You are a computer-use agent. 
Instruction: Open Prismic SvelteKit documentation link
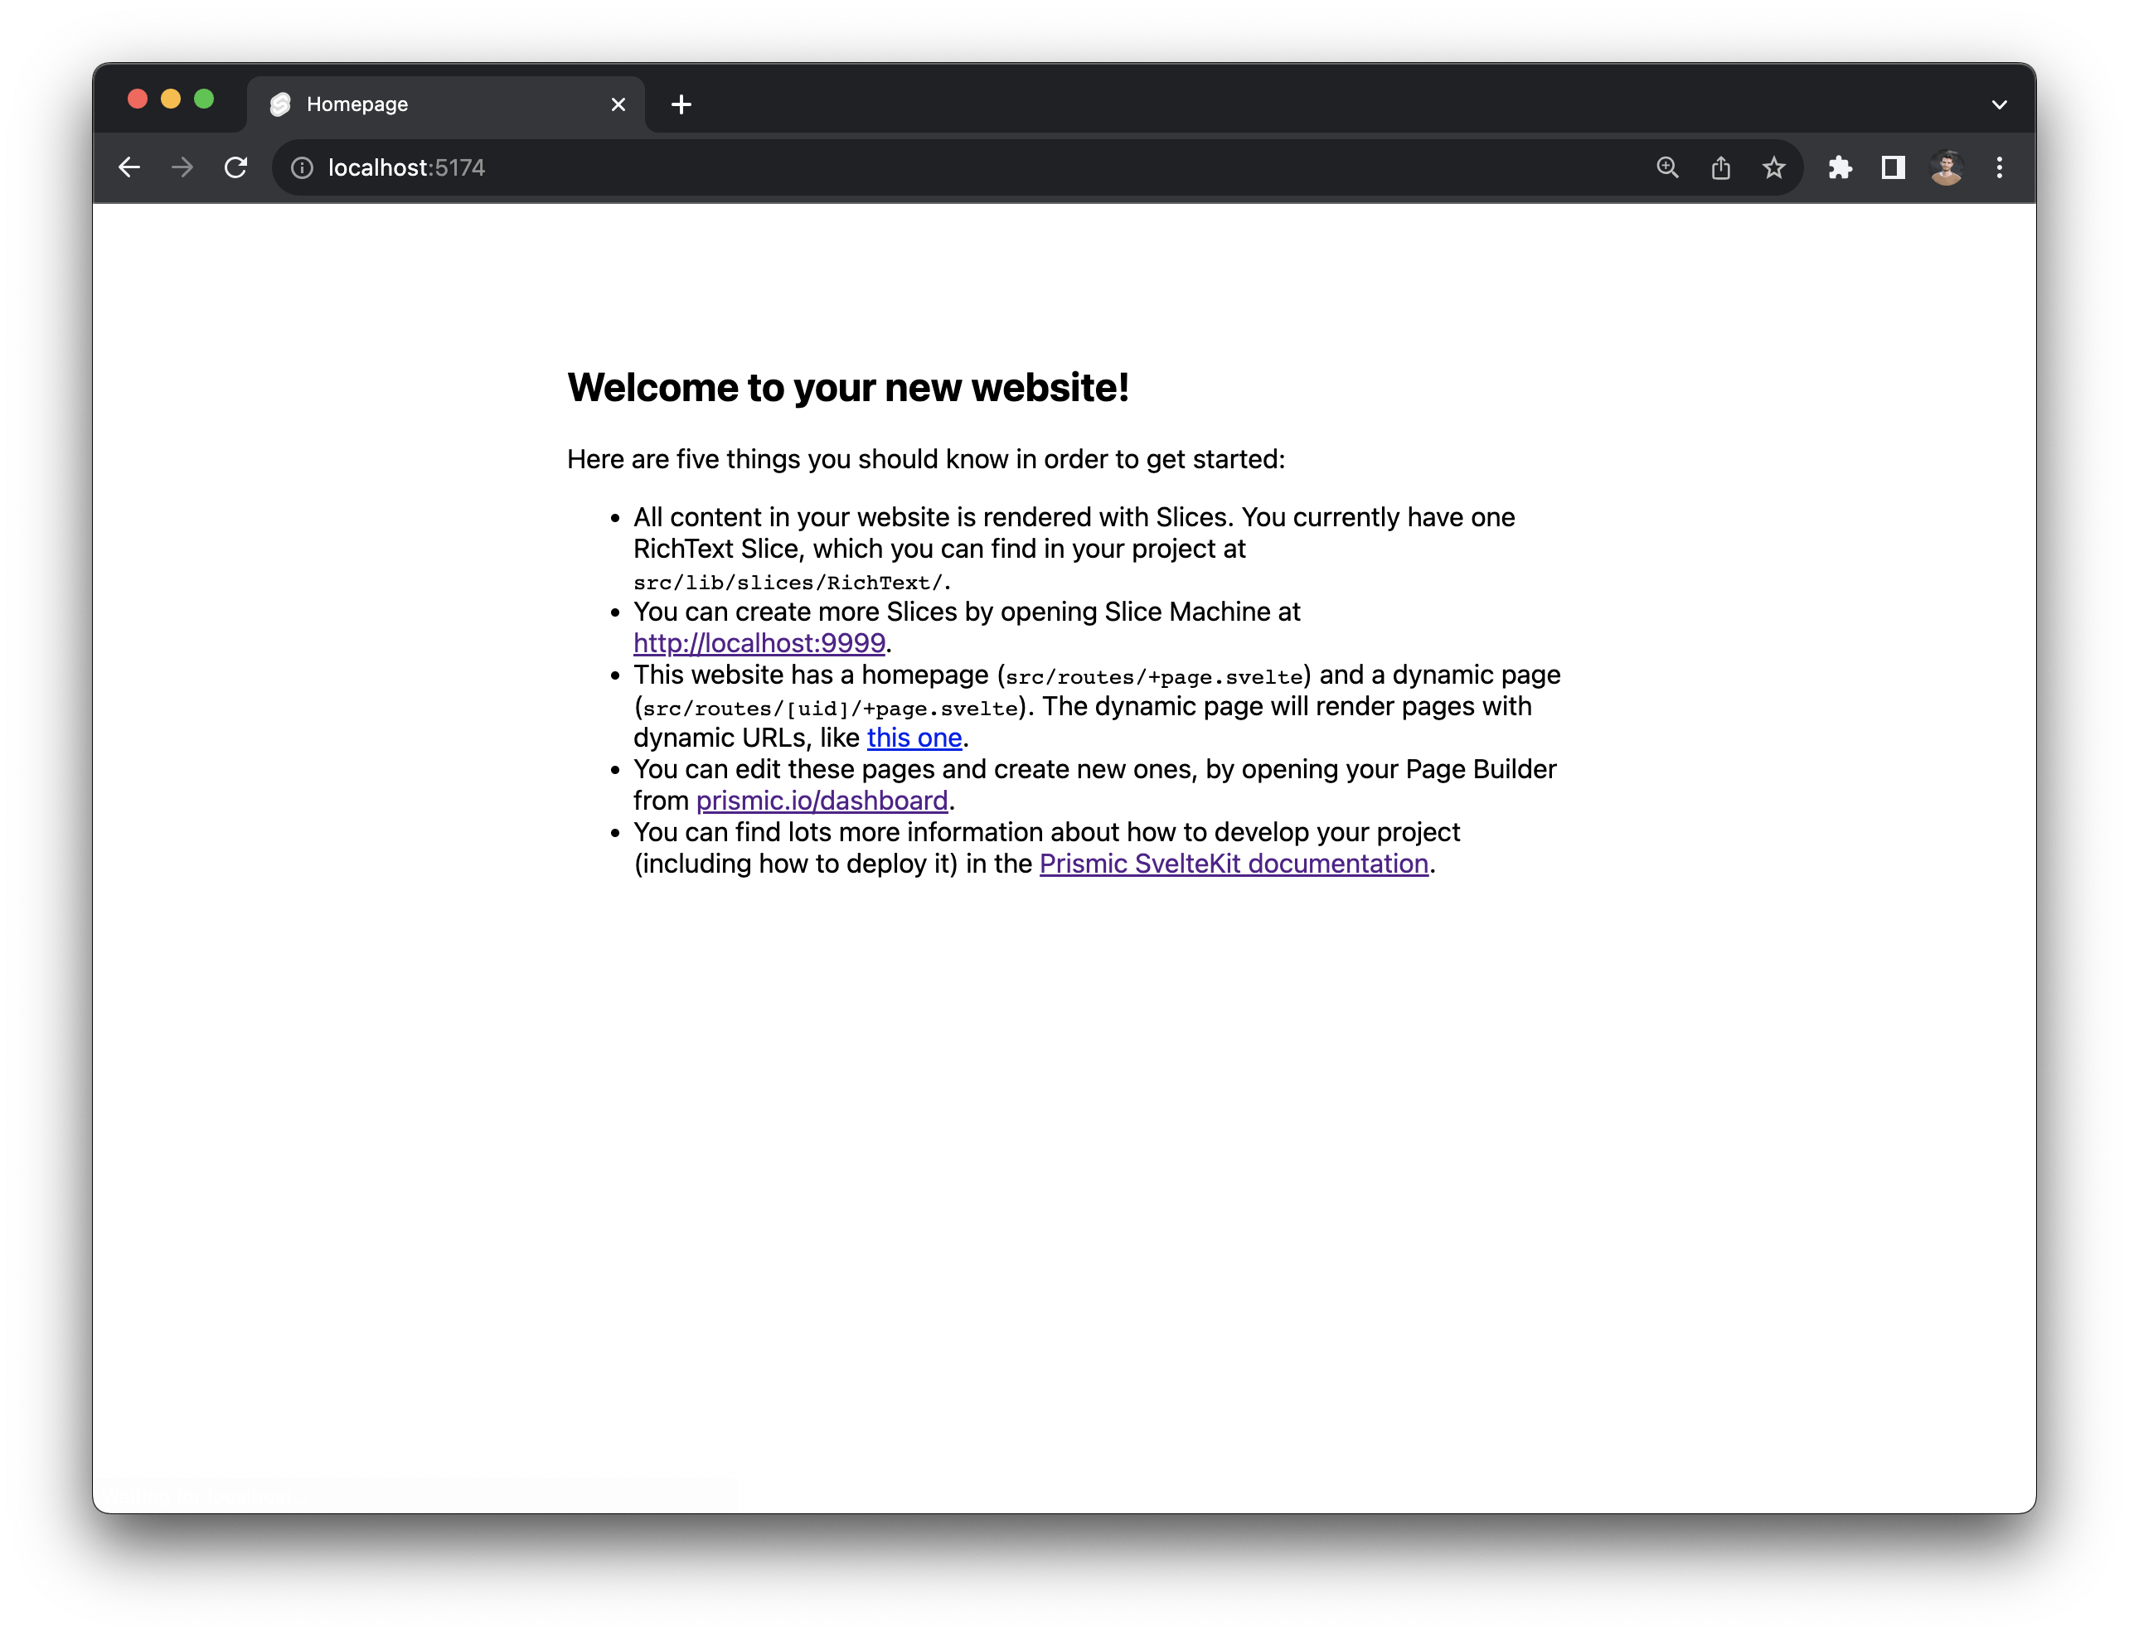[x=1233, y=864]
